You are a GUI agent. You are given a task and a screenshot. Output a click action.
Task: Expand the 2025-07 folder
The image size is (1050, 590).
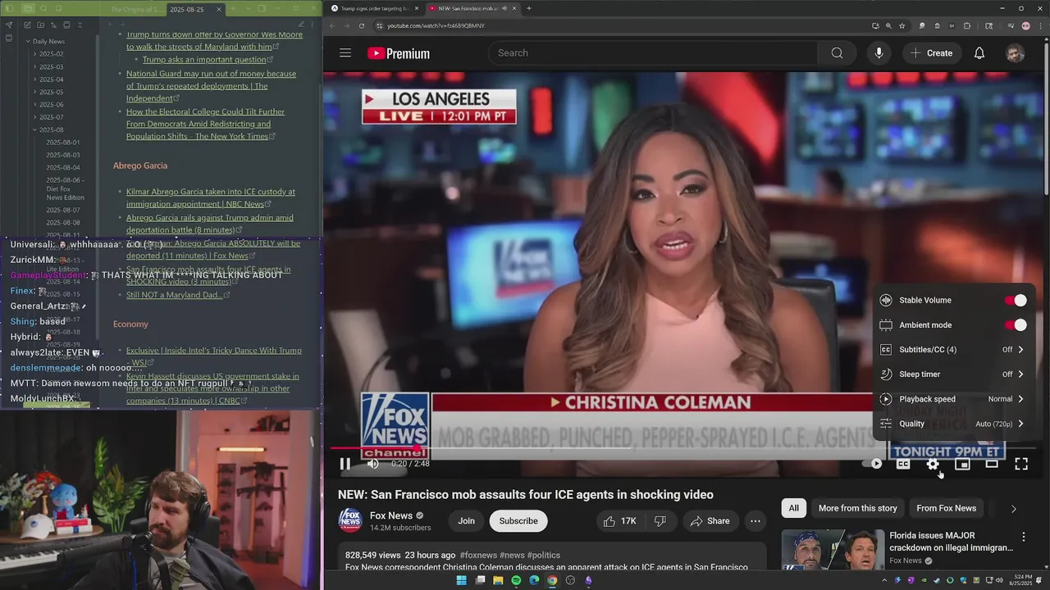pos(51,117)
